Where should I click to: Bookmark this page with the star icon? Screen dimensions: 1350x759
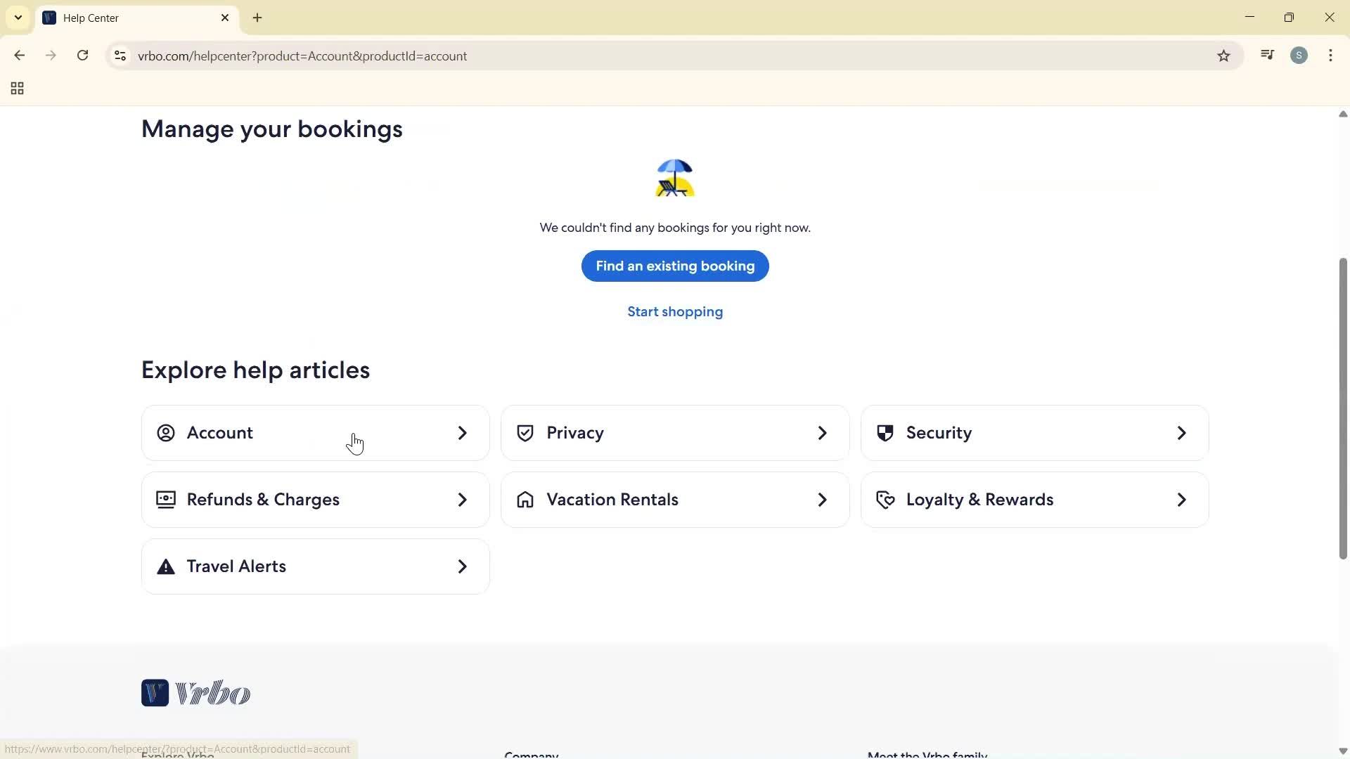(x=1224, y=56)
